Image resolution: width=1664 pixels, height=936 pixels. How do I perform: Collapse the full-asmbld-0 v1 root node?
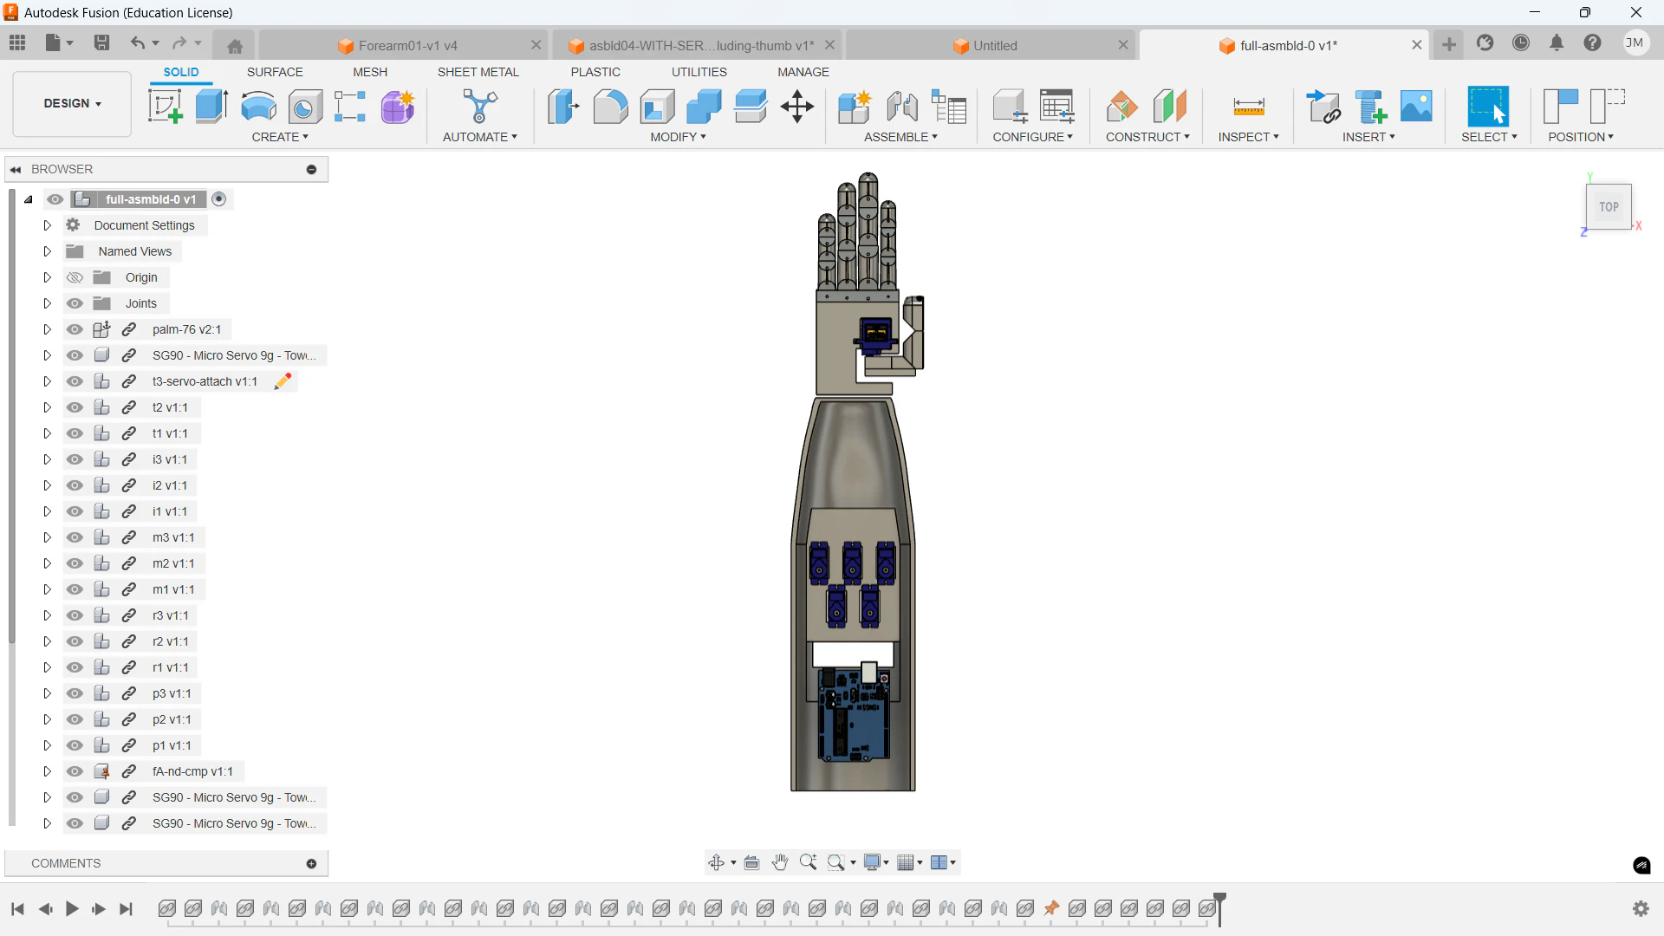pos(28,199)
